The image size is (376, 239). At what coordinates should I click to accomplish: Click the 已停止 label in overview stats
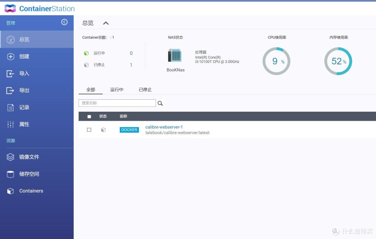click(99, 65)
